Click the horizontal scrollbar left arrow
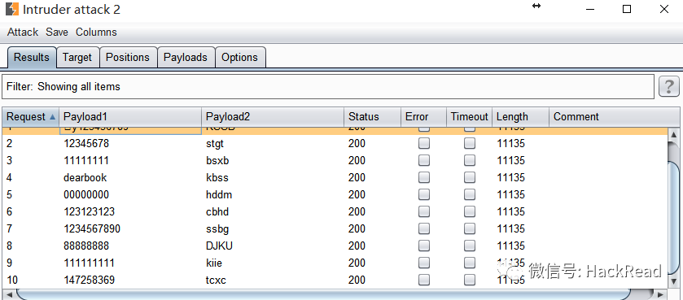Viewport: 683px width, 300px height. point(9,294)
